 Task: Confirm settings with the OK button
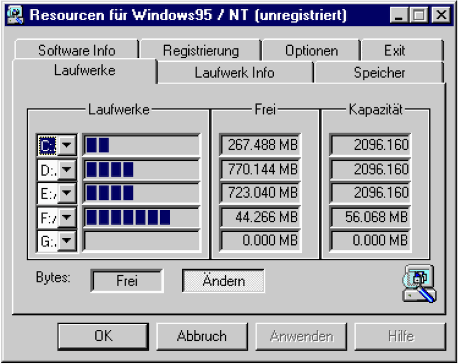pos(102,335)
